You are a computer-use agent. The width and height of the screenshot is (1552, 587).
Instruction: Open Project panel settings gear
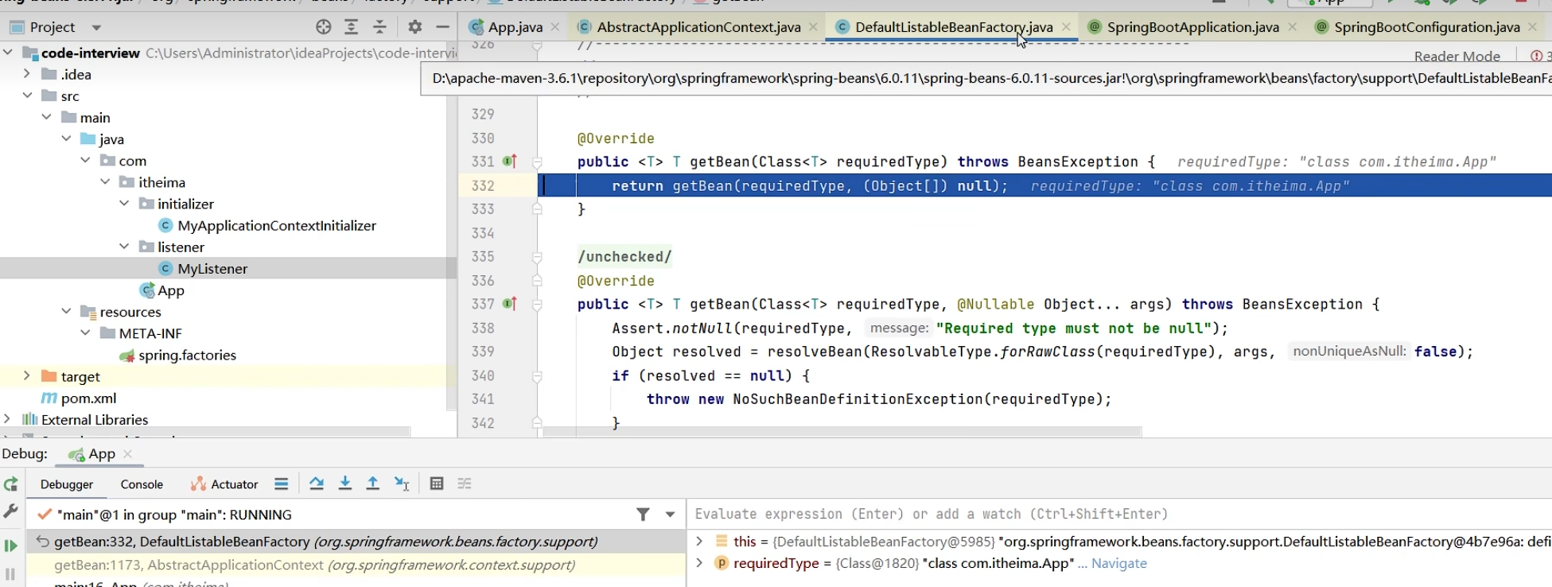[414, 27]
